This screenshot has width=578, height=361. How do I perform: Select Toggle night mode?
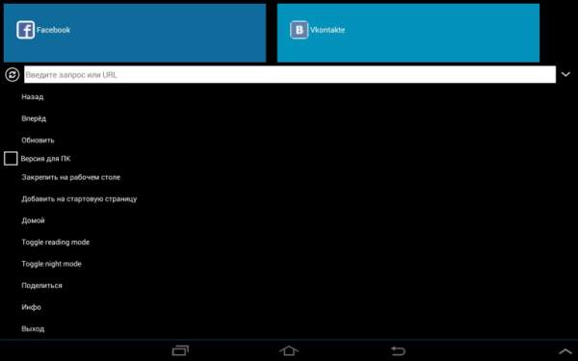click(x=52, y=264)
